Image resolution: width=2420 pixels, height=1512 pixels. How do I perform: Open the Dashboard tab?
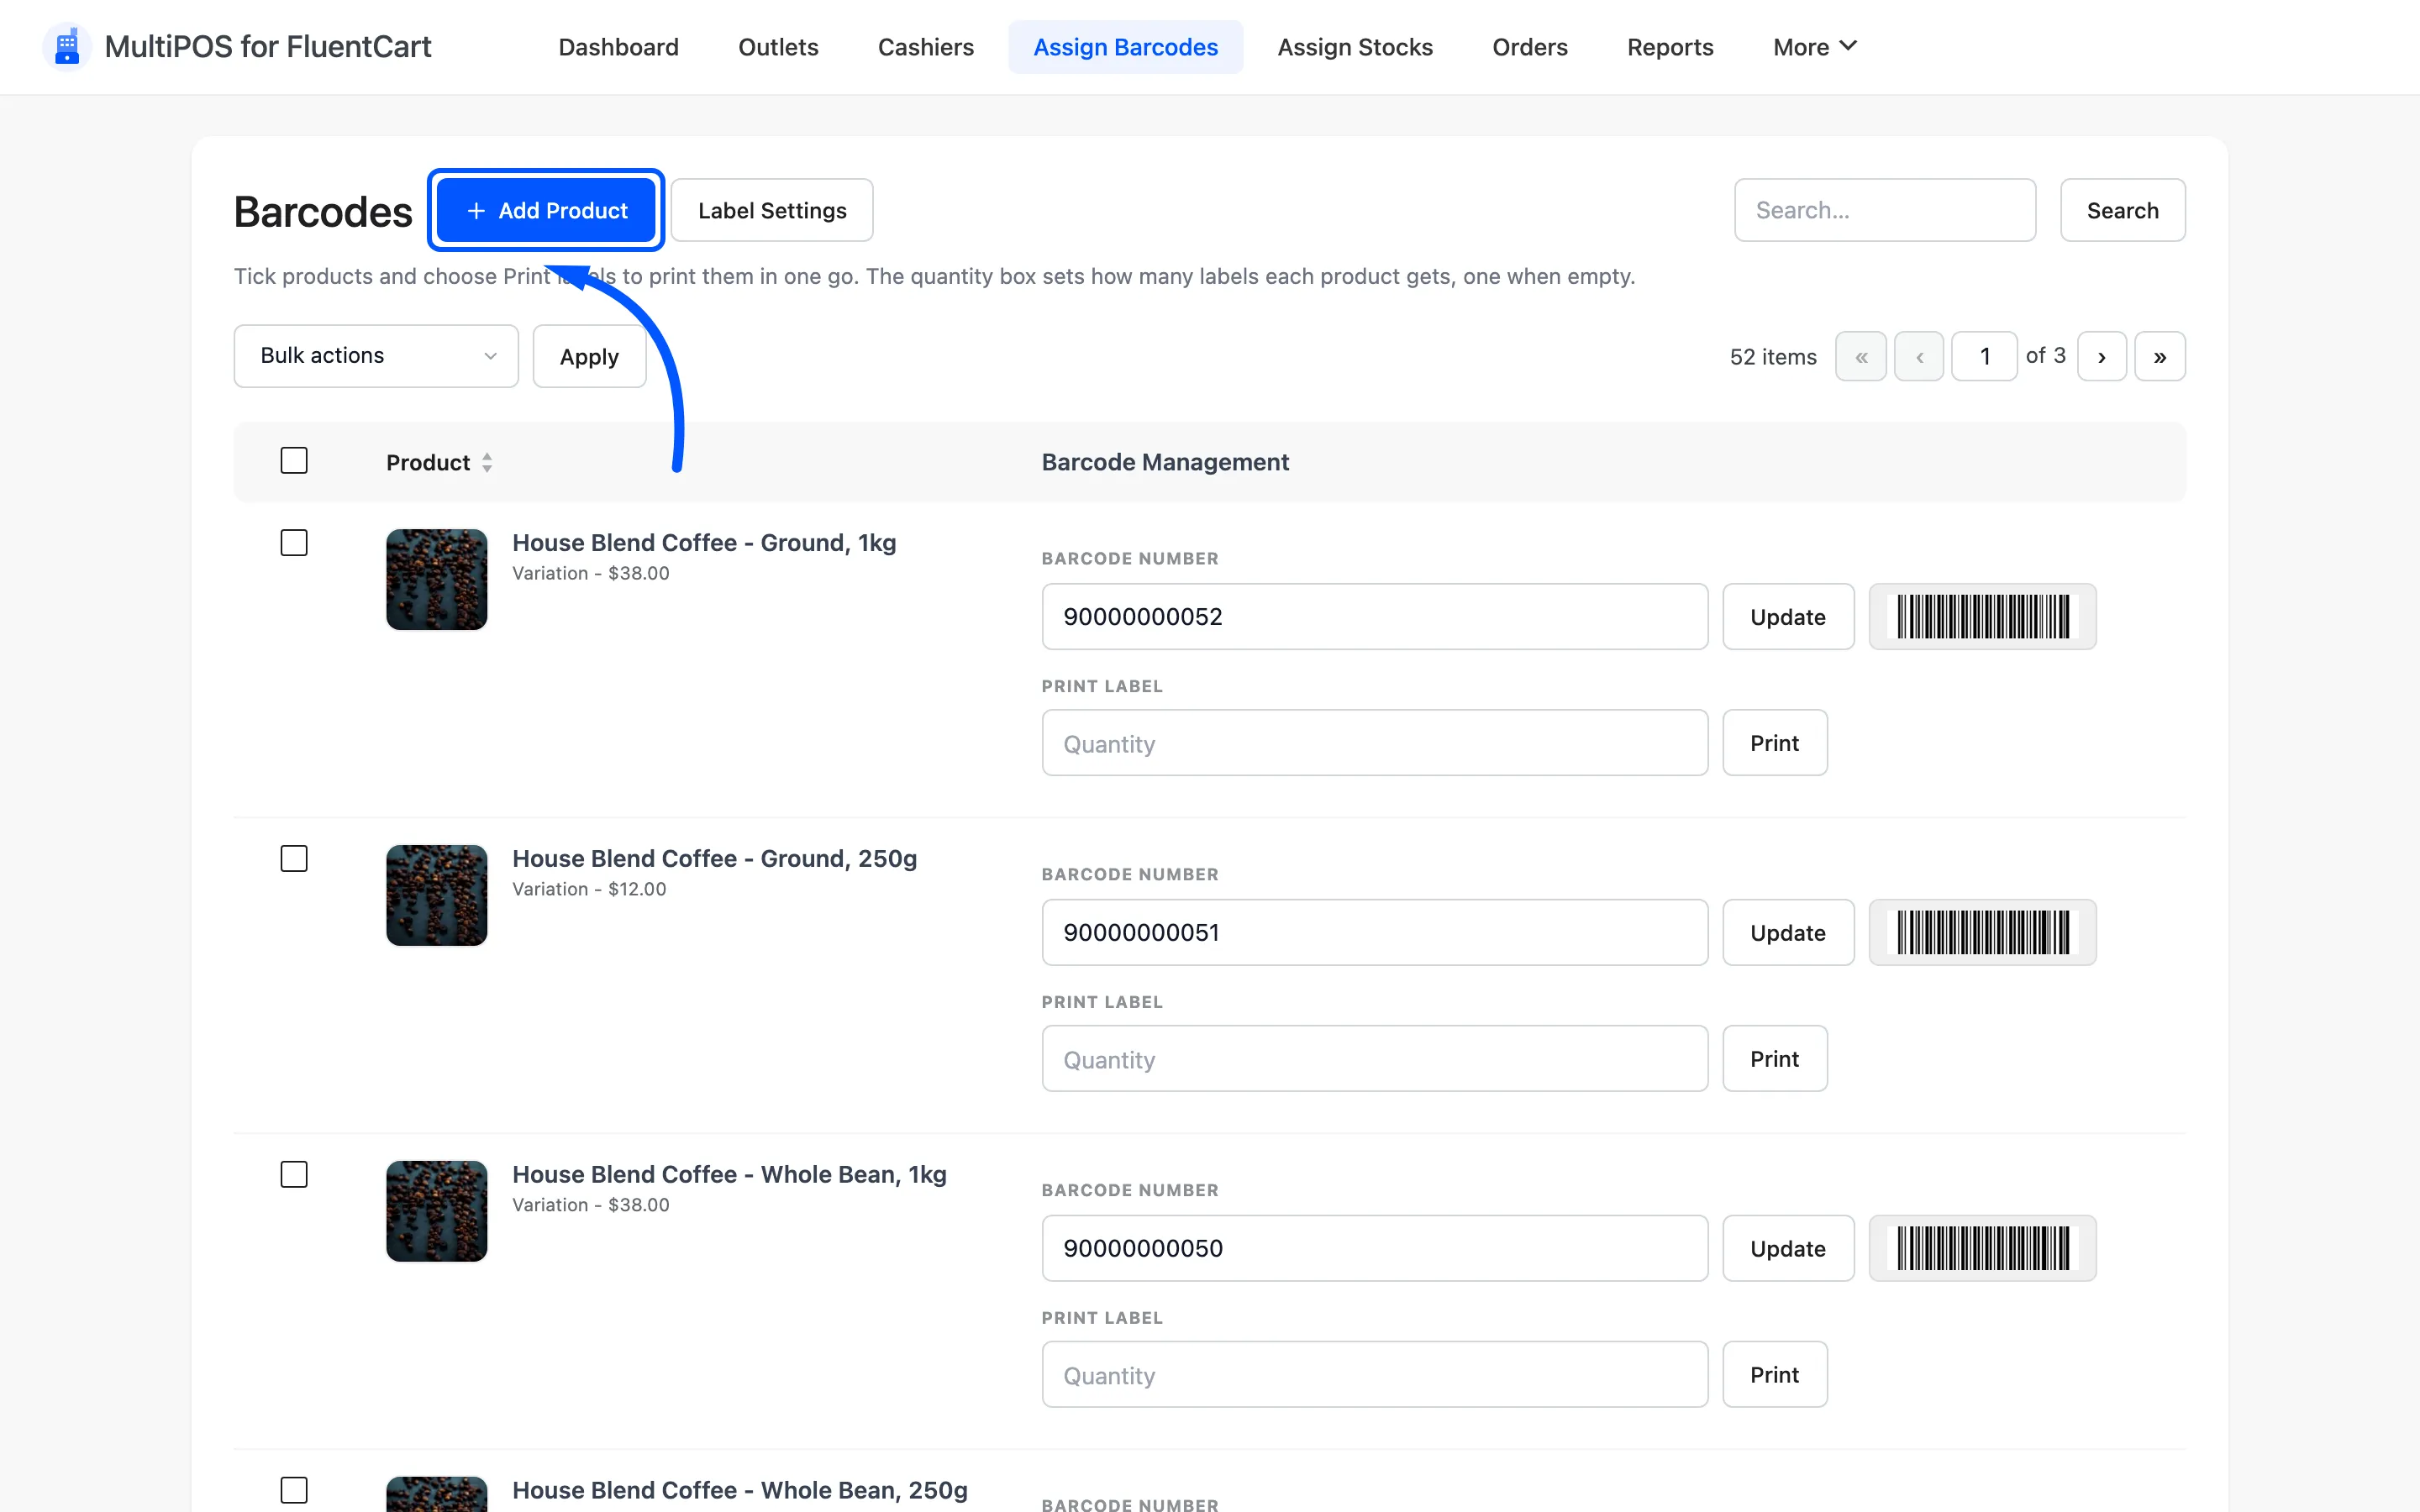[618, 47]
